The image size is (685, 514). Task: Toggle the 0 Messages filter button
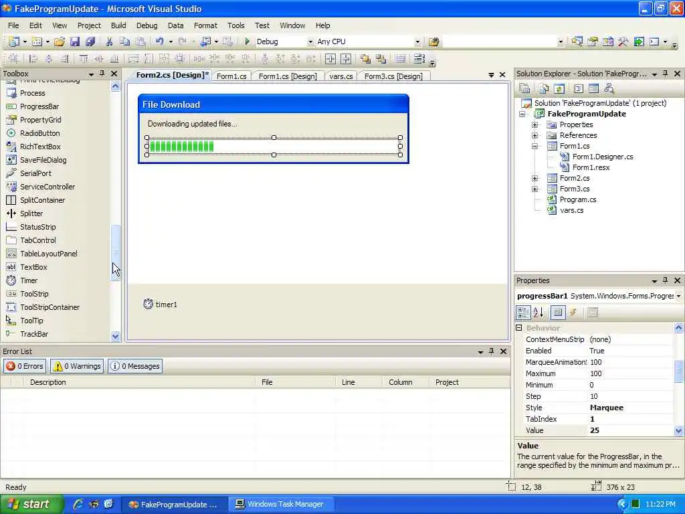tap(135, 366)
